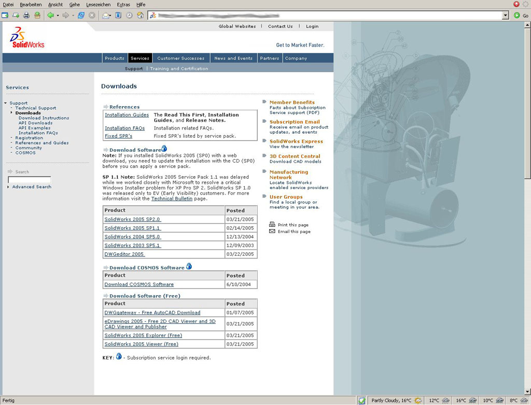Viewport: 531px width, 405px height.
Task: Open Training and Certification subnav link
Action: click(179, 68)
